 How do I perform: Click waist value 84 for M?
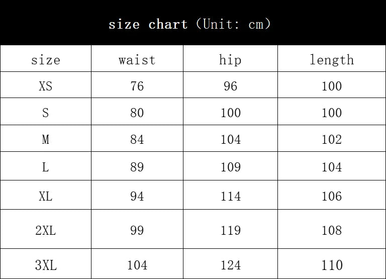tap(137, 139)
